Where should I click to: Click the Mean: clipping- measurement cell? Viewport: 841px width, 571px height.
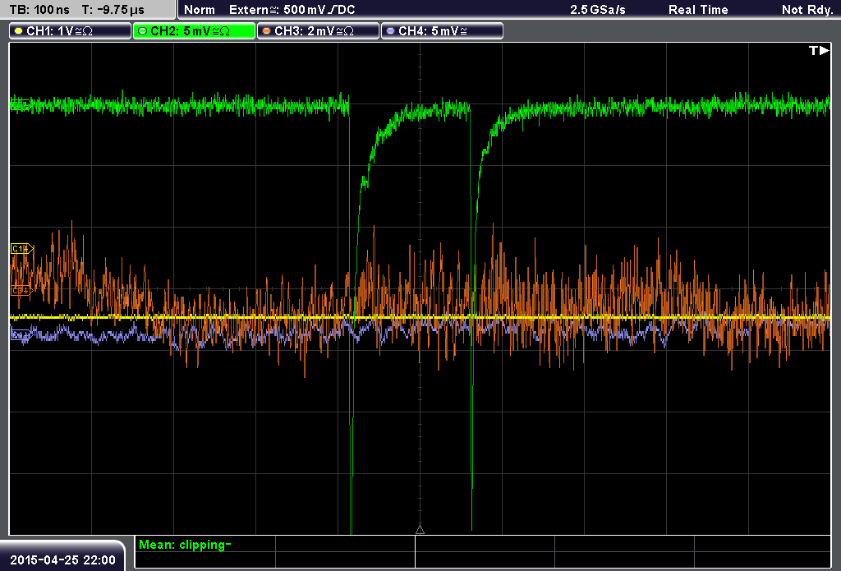(x=205, y=545)
